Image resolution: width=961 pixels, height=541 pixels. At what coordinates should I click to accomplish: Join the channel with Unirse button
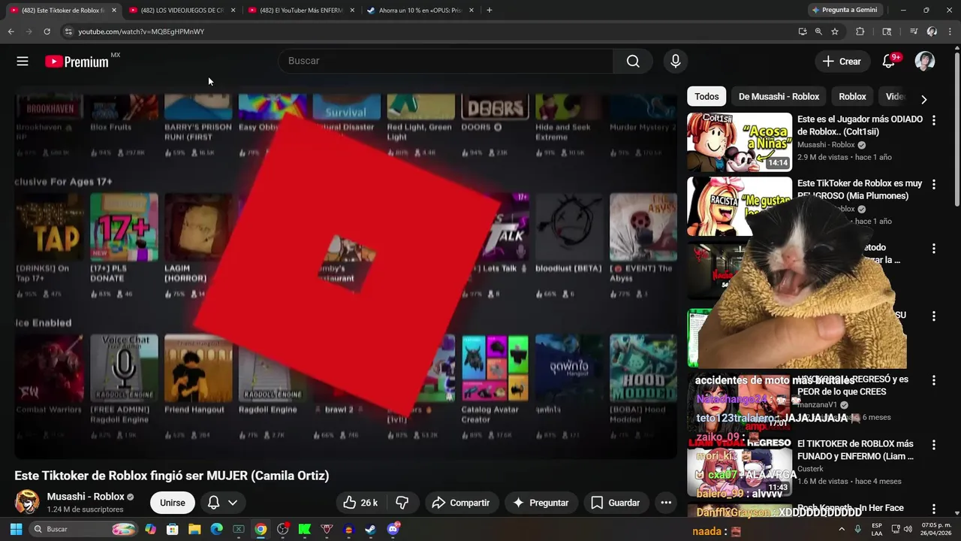(173, 503)
